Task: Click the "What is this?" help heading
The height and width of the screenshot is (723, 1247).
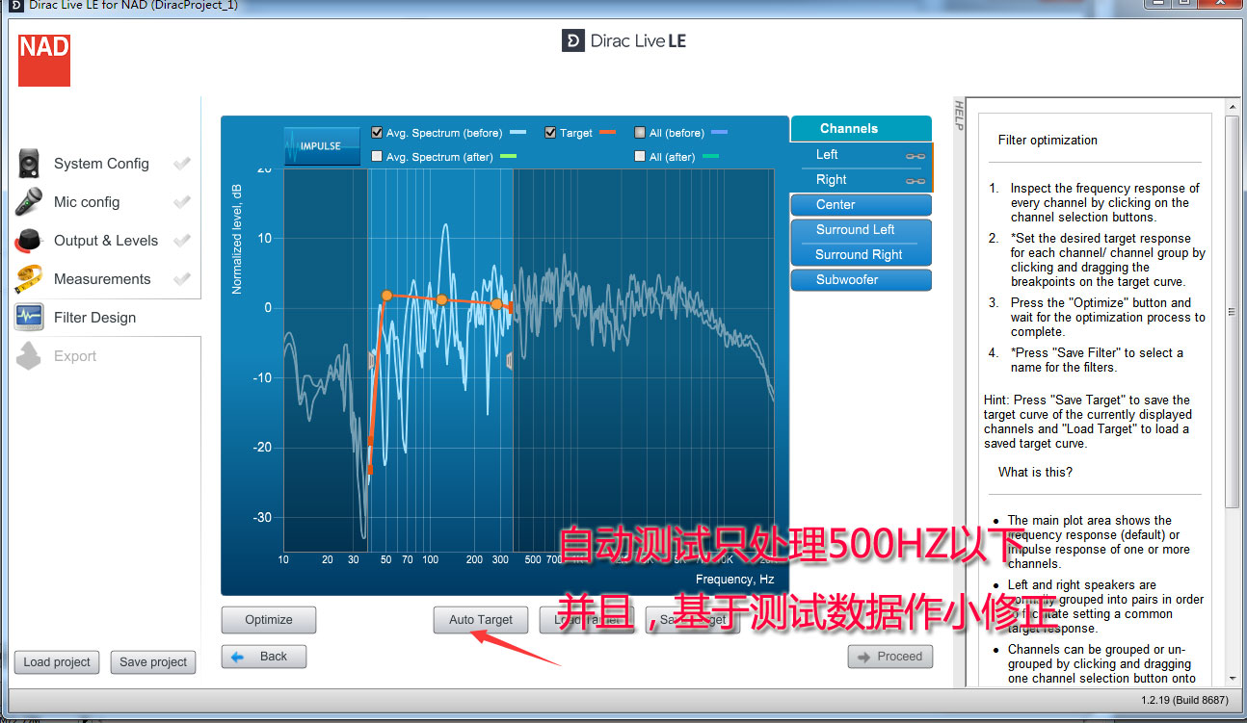Action: [1035, 472]
